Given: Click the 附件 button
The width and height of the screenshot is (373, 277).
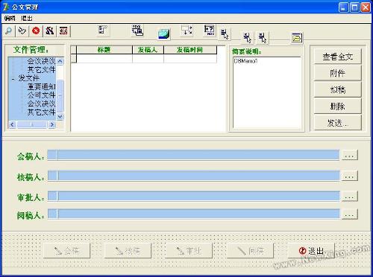Looking at the screenshot, I should click(x=338, y=73).
